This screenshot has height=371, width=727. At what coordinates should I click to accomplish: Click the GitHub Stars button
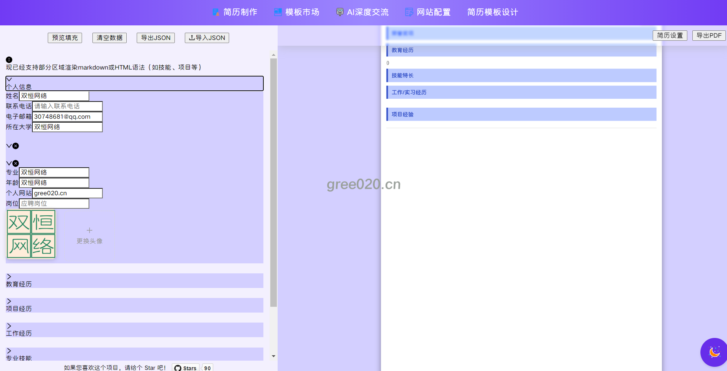pyautogui.click(x=186, y=368)
